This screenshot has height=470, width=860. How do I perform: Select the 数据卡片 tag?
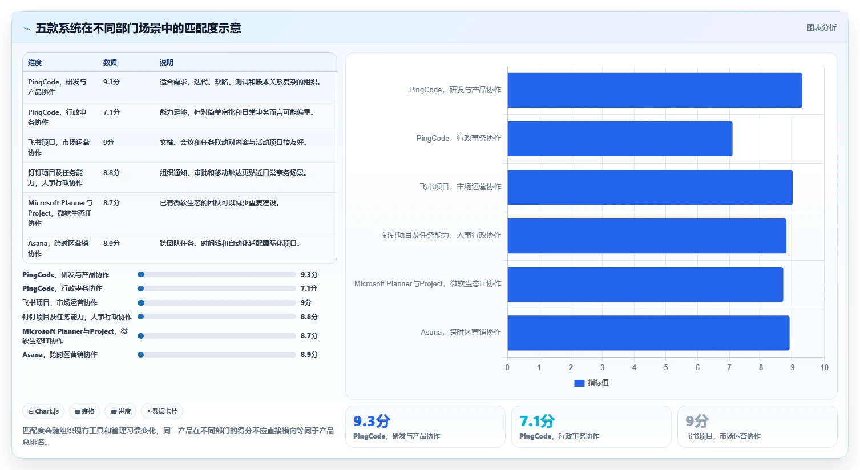162,411
